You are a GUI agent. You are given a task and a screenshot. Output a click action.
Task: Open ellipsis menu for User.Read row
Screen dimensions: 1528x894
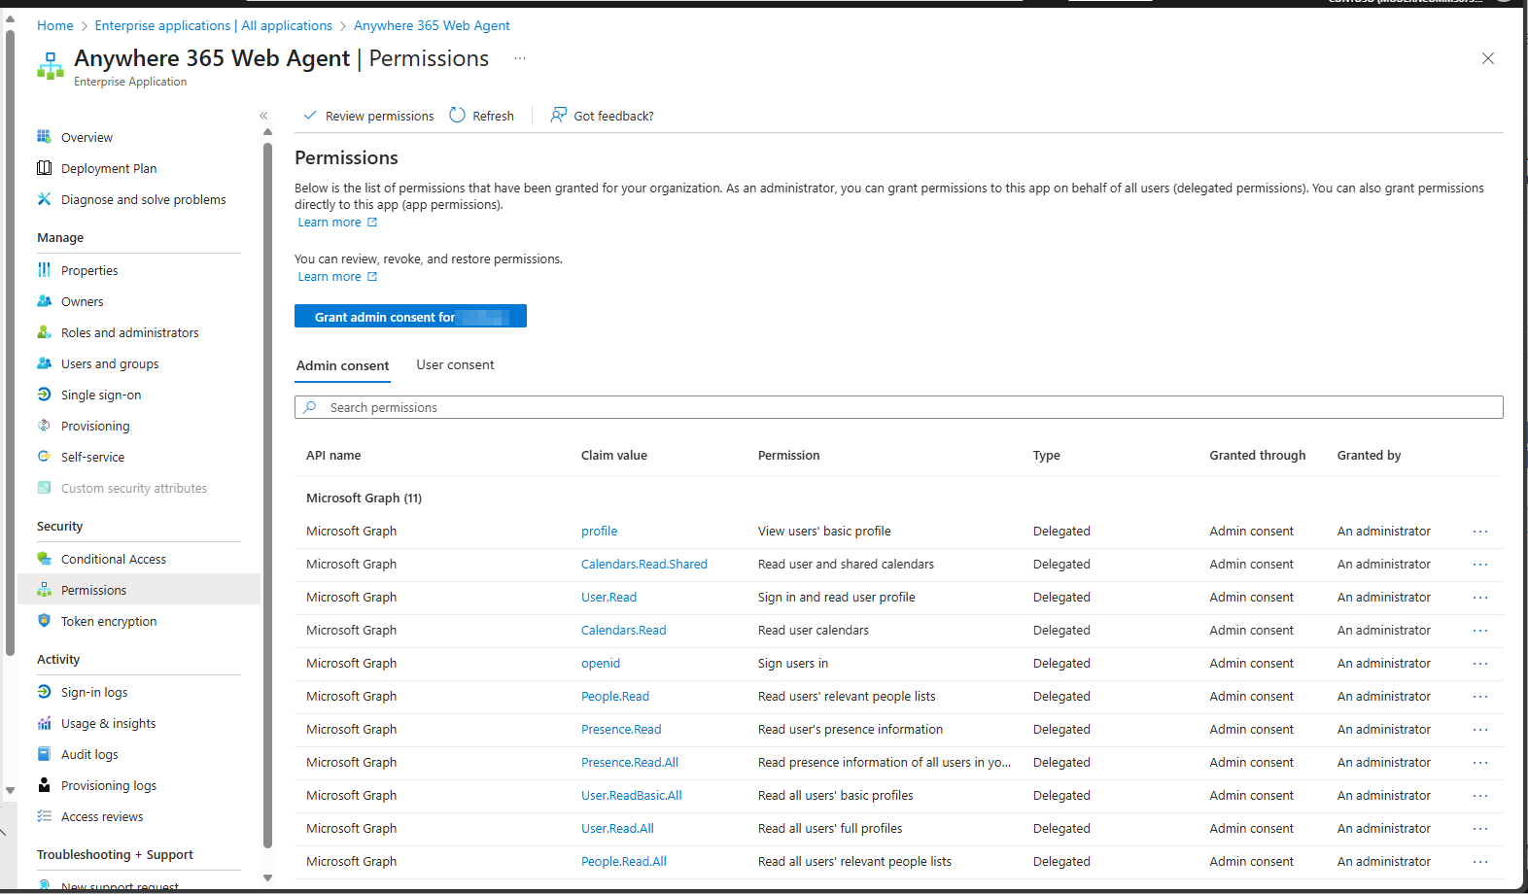point(1480,598)
